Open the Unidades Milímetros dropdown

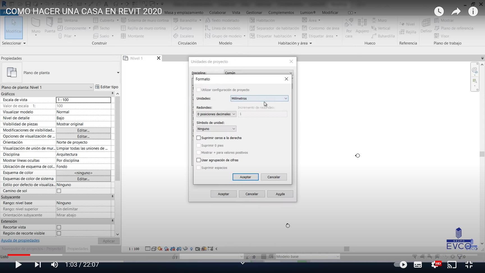click(259, 98)
